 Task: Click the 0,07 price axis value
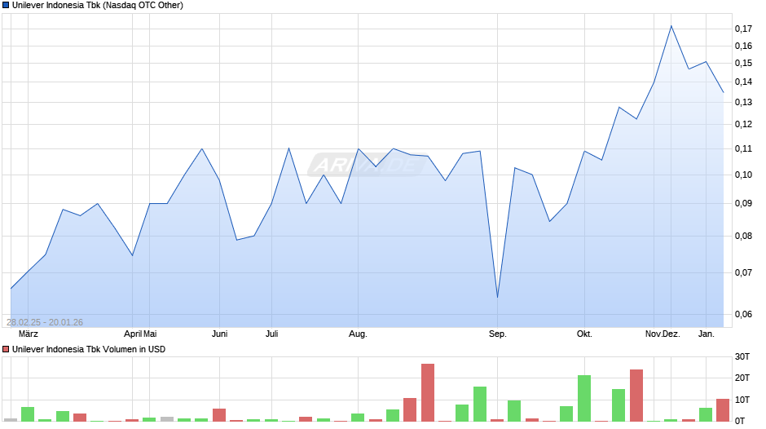[x=743, y=272]
